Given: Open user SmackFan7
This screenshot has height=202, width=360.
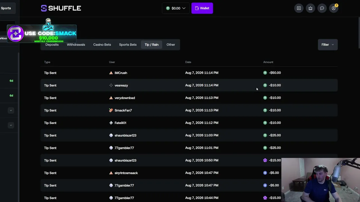Looking at the screenshot, I should pos(123,110).
